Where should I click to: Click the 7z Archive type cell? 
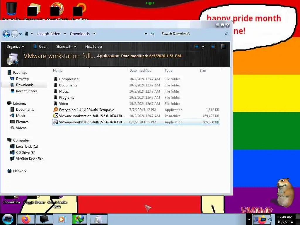point(172,116)
